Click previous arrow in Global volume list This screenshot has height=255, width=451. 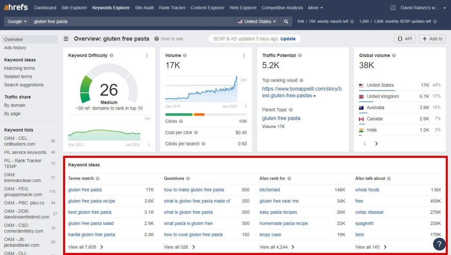click(x=365, y=144)
